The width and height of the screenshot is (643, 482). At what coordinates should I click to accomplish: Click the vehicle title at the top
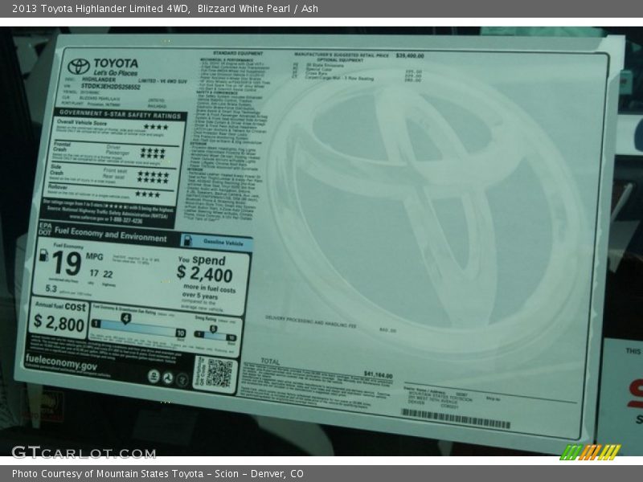pos(165,9)
